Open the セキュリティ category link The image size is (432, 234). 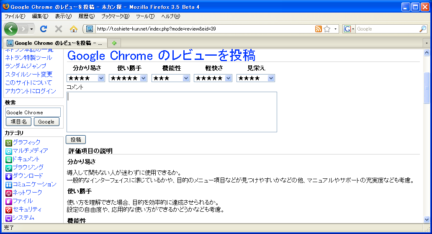coord(27,209)
